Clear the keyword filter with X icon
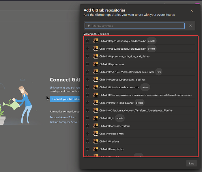The height and width of the screenshot is (172, 202). [190, 26]
